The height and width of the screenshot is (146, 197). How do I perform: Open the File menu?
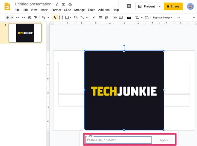[17, 10]
